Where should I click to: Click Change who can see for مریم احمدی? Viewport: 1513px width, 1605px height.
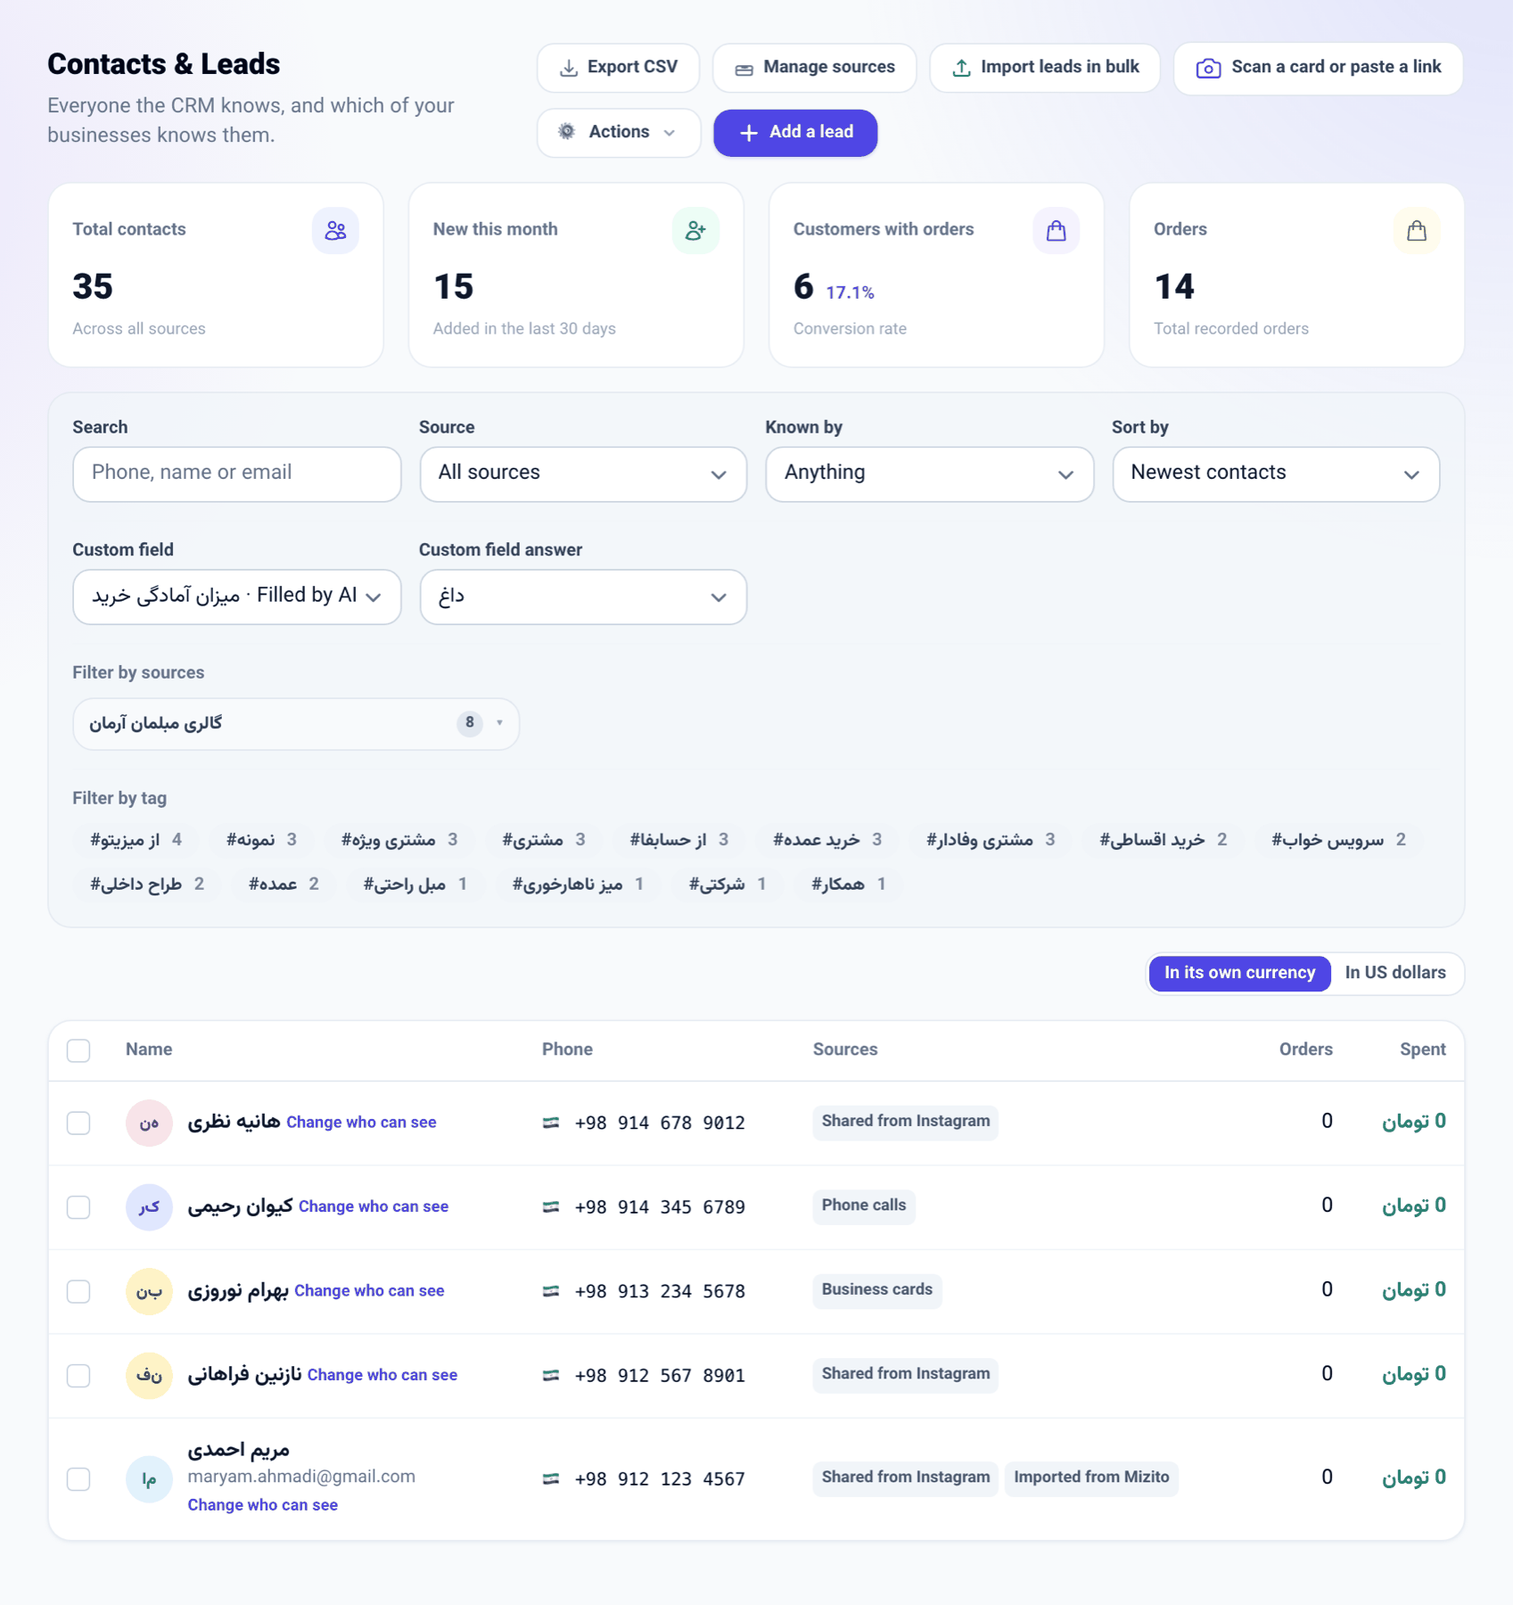[x=262, y=1505]
